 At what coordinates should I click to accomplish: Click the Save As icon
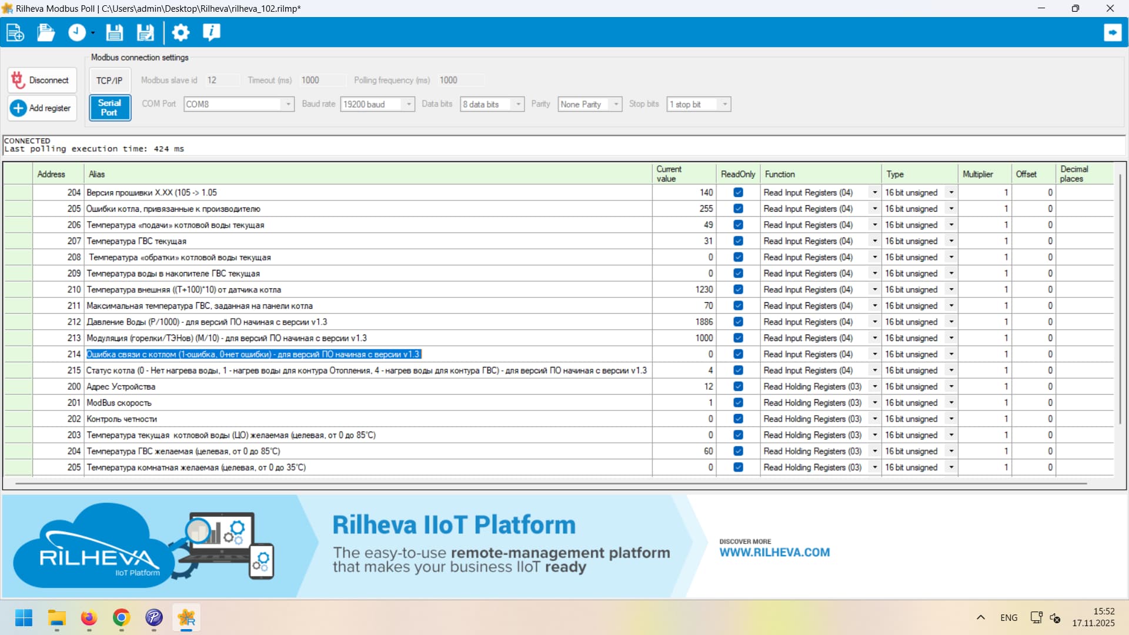145,32
